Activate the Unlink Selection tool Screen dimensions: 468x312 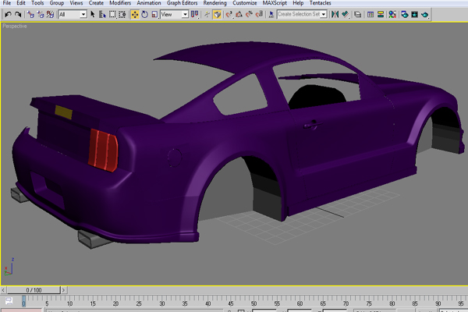(x=41, y=14)
